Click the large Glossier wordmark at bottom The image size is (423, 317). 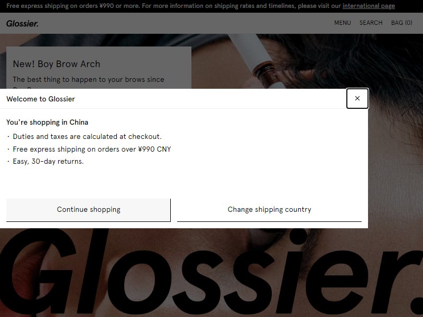[212, 272]
